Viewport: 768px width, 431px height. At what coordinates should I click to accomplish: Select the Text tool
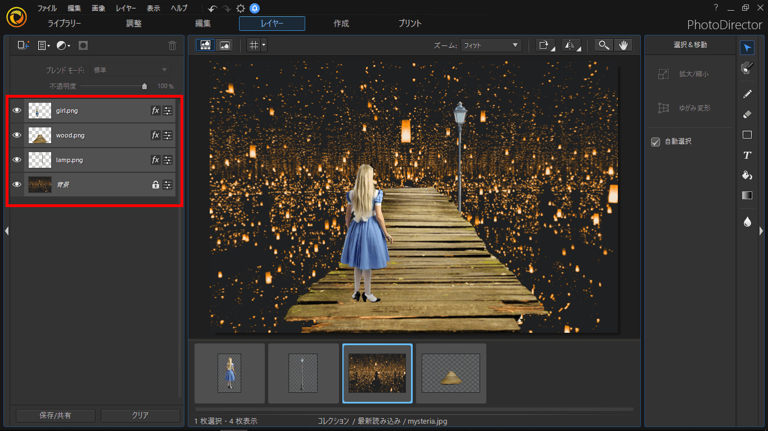(x=747, y=155)
